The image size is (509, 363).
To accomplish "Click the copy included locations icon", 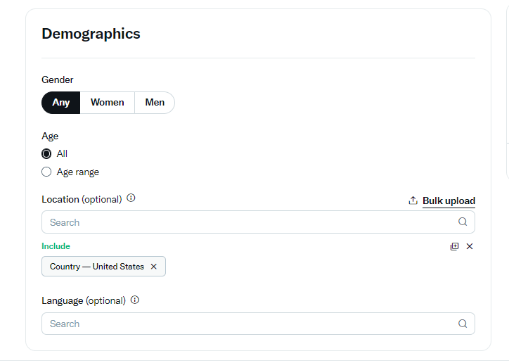I will tap(454, 246).
